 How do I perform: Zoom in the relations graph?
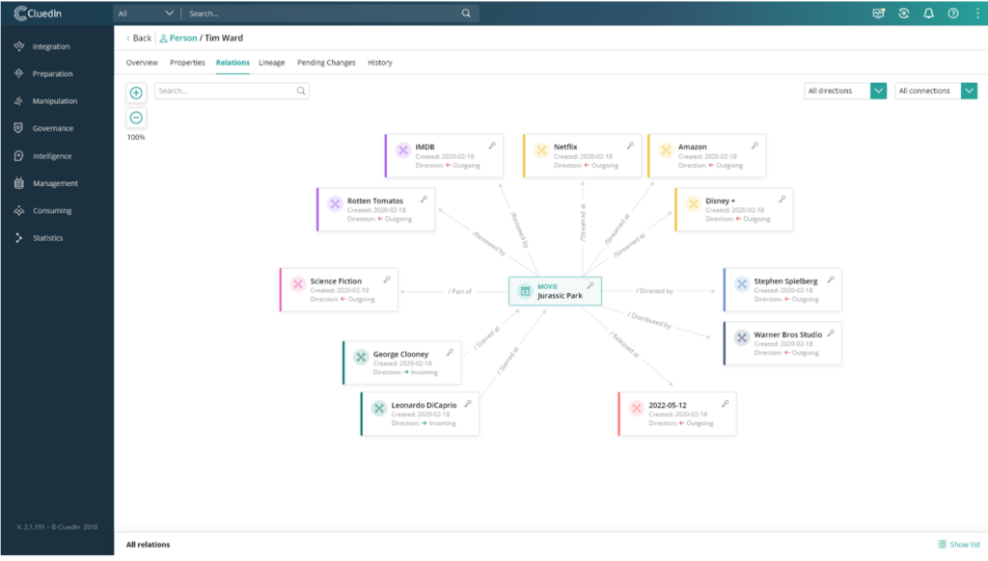(x=136, y=93)
